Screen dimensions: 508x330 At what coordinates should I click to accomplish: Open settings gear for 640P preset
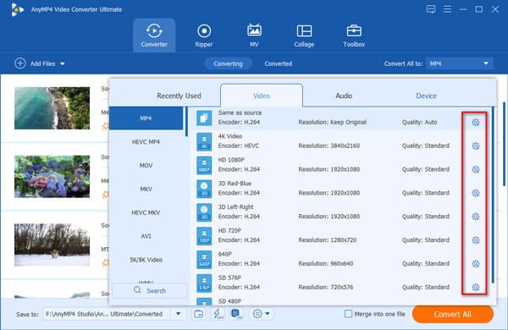[x=475, y=264]
